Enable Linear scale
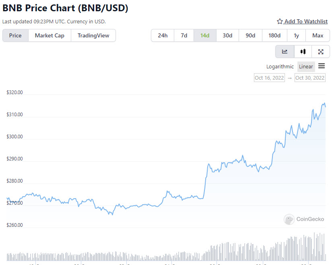 click(x=306, y=67)
